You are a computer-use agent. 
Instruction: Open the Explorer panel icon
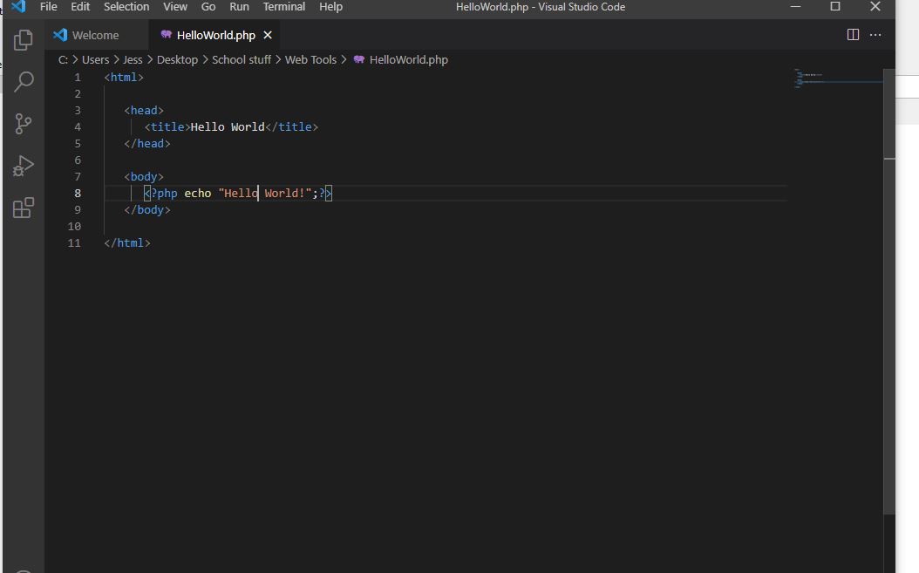tap(24, 39)
